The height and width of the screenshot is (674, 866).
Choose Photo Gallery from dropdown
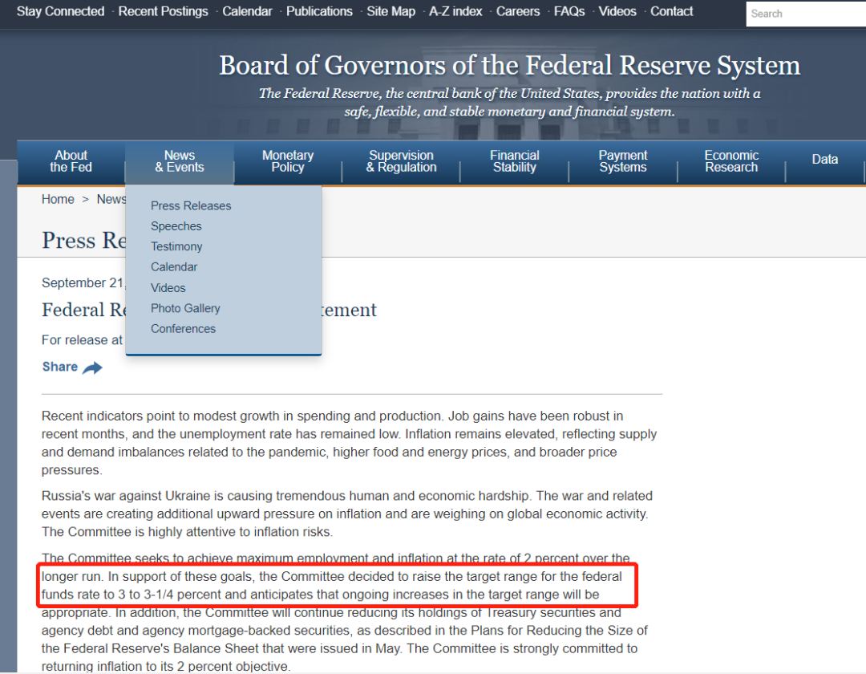(x=185, y=309)
